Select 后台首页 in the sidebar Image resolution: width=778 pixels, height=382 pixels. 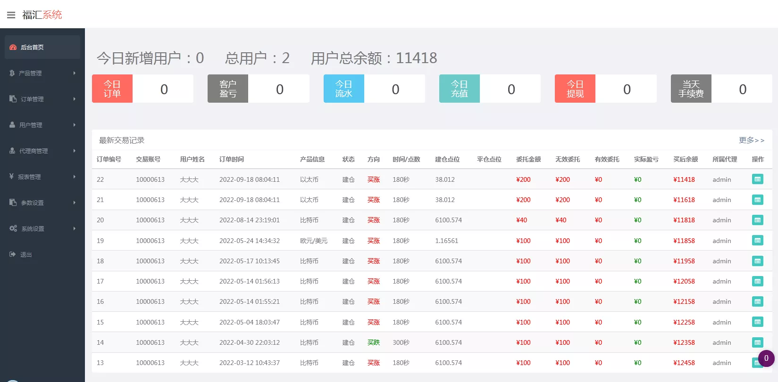(32, 47)
